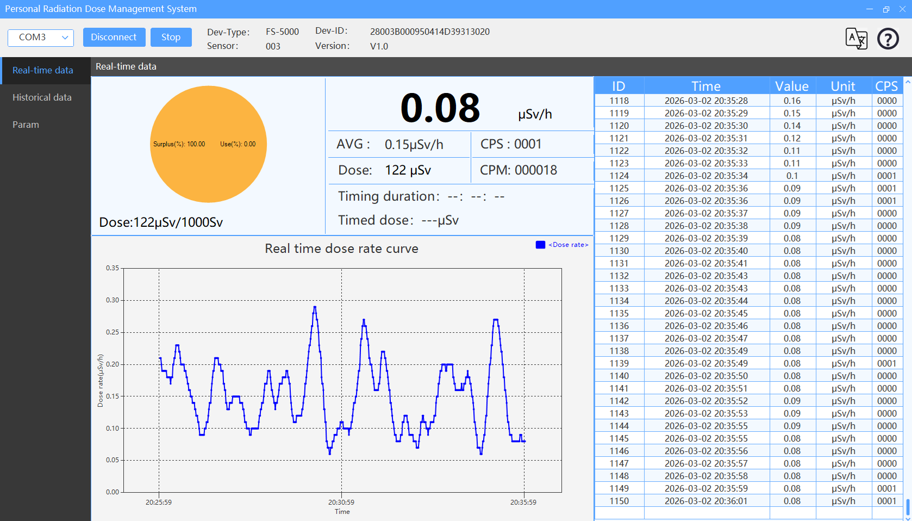Open the Param tab
Viewport: 912px width, 521px height.
[26, 125]
